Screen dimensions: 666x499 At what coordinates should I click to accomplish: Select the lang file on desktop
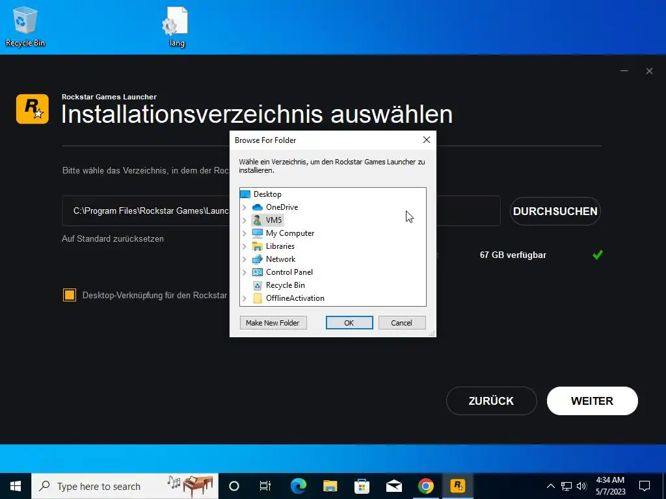point(176,26)
